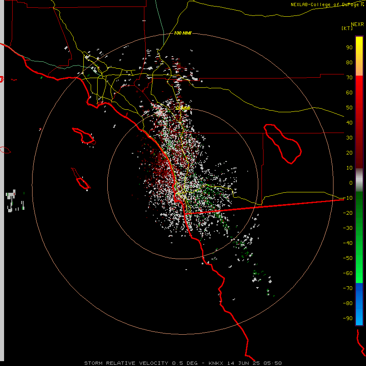Viewport: 366px width, 366px height.
Task: Click the -50 value on velocity scale
Action: (x=348, y=258)
